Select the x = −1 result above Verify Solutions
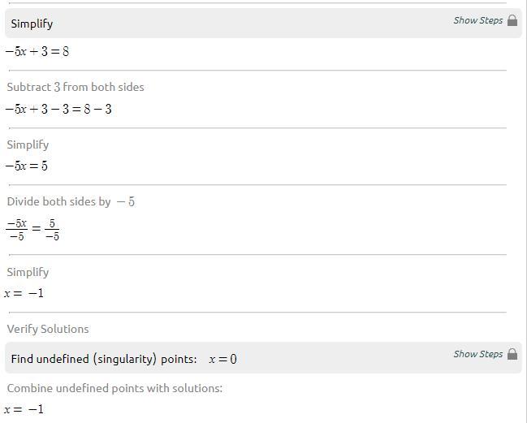Screen dimensions: 527x423 click(24, 294)
